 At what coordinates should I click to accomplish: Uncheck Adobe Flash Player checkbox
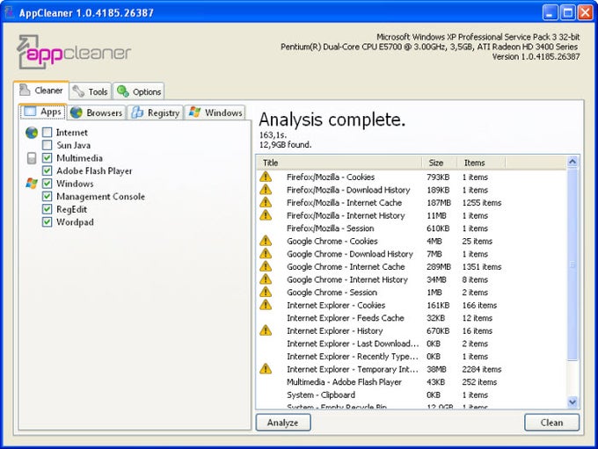(x=47, y=170)
